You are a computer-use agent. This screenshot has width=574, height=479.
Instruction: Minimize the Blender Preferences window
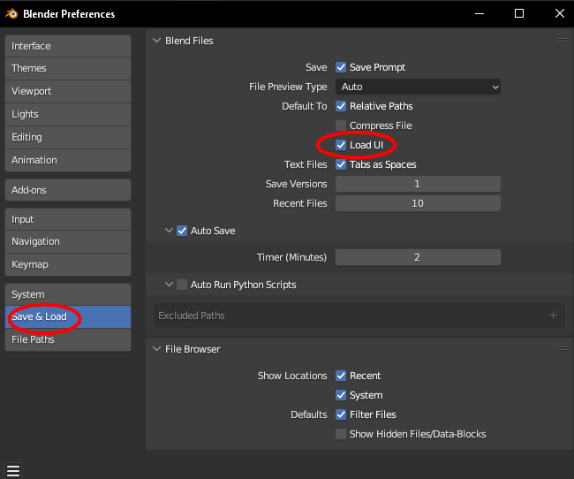click(x=480, y=14)
